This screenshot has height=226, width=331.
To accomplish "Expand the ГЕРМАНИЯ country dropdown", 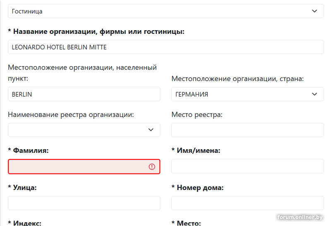I will pos(247,94).
